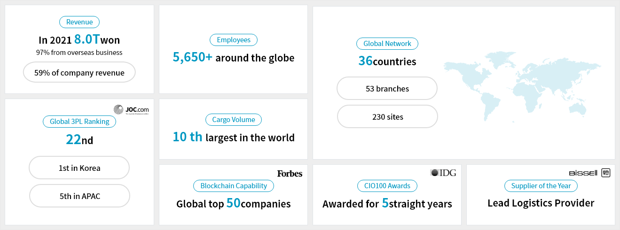Click the Global Network label
This screenshot has height=230, width=620.
(x=387, y=44)
